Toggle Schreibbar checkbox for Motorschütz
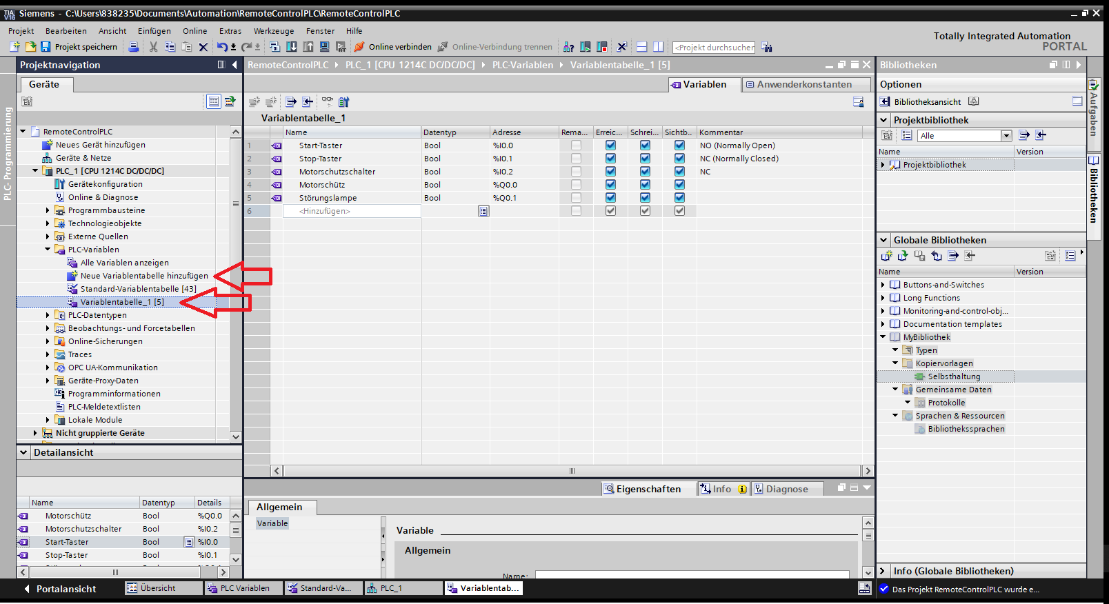1109x604 pixels. [645, 185]
